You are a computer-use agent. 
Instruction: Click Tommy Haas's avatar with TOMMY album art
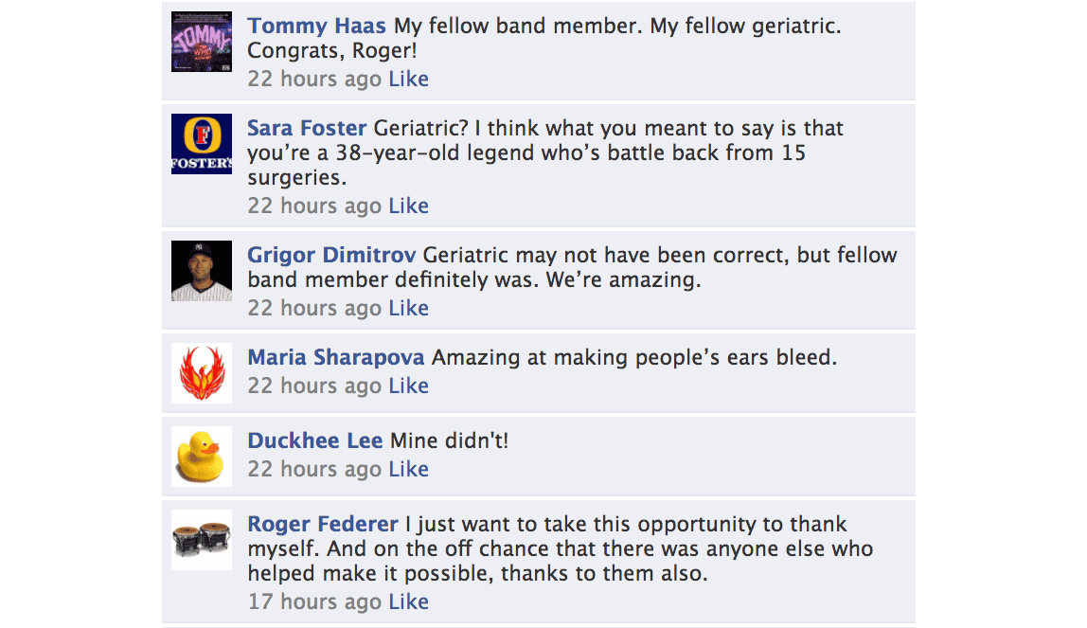(202, 42)
